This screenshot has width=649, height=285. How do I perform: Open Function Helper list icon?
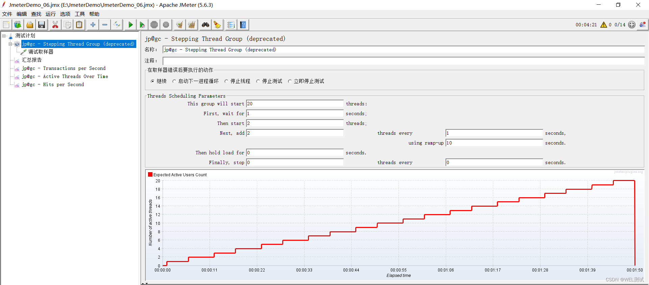click(231, 25)
